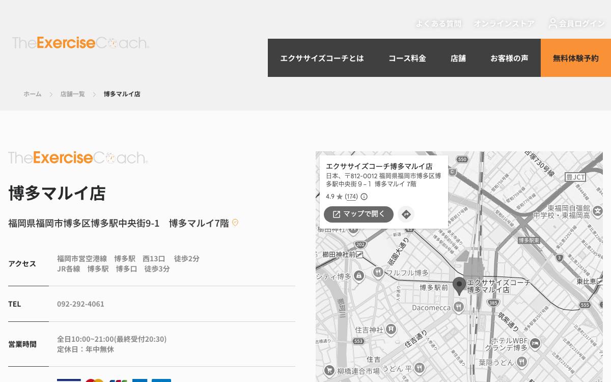Click route 555 shield on map
The image size is (611, 382).
click(585, 305)
